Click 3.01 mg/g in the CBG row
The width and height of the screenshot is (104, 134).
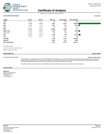pos(65,25)
